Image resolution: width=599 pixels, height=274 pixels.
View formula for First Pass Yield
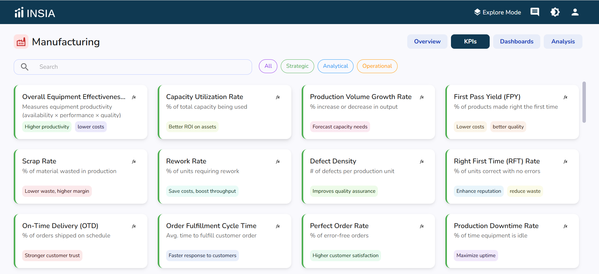click(565, 97)
